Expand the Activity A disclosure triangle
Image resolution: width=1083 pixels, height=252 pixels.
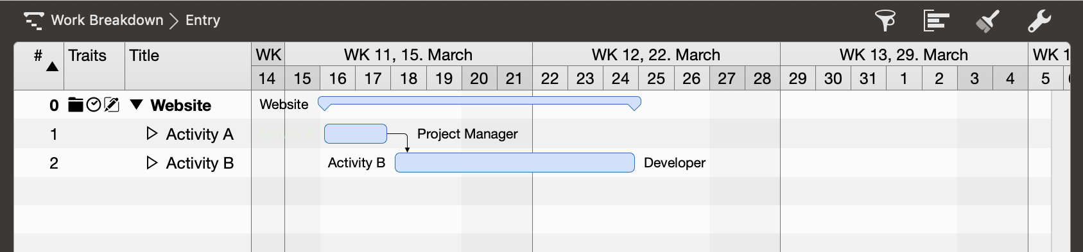click(152, 133)
